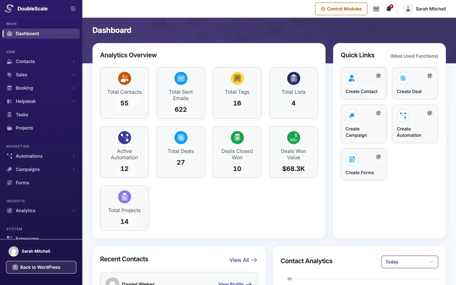456x285 pixels.
Task: Open the notifications bell icon
Action: (x=389, y=9)
